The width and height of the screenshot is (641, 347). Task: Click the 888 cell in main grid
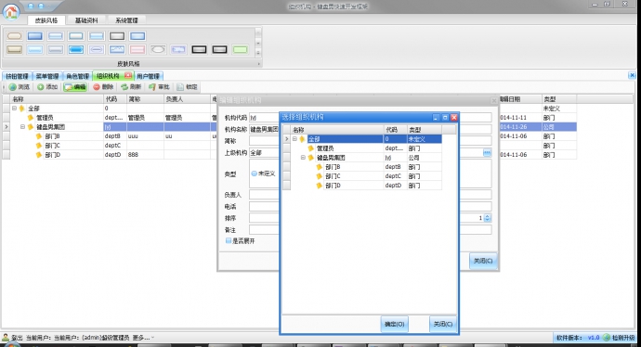(x=145, y=155)
